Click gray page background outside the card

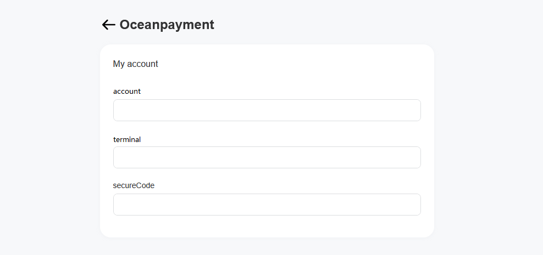coord(489,137)
